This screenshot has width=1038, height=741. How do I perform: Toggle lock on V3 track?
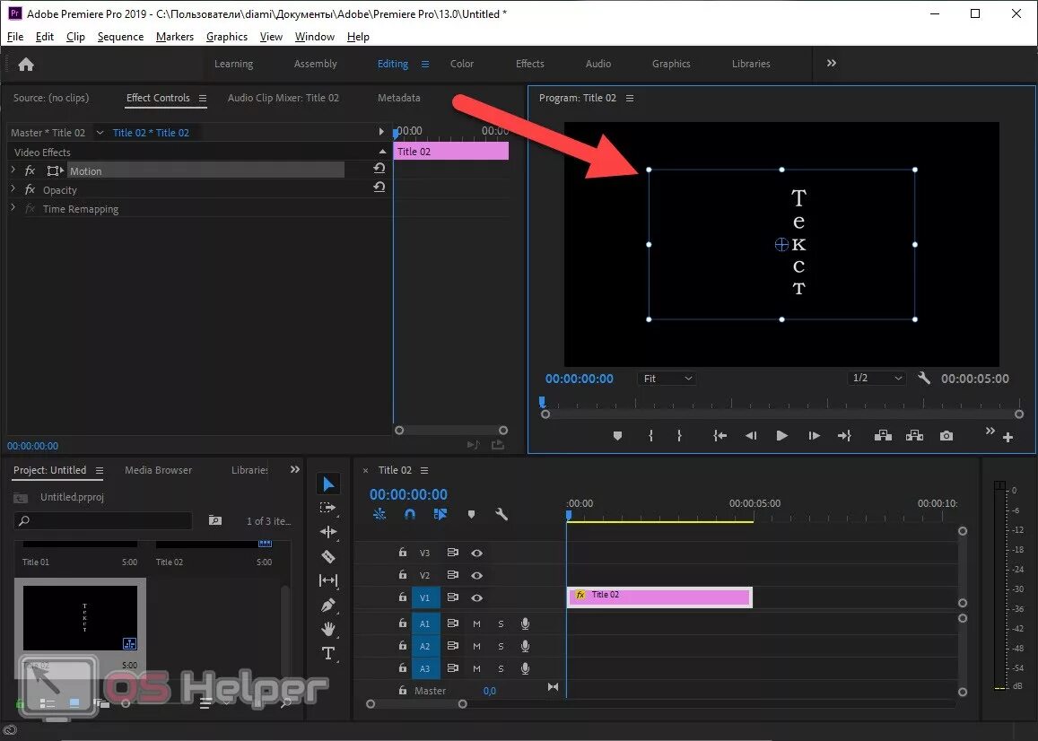click(403, 552)
